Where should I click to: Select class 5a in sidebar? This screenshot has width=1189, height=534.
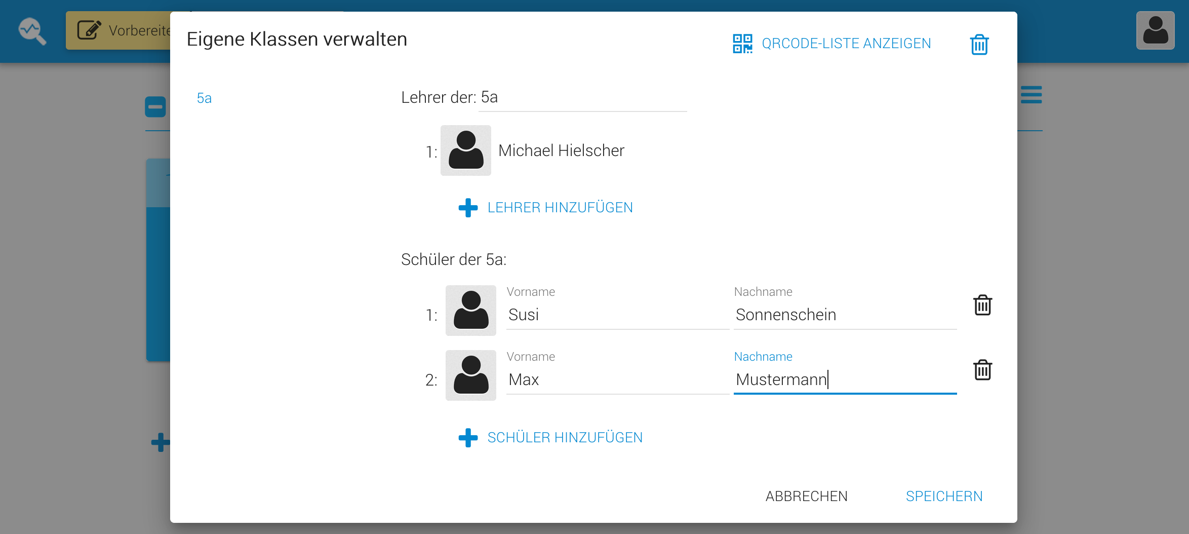point(204,98)
